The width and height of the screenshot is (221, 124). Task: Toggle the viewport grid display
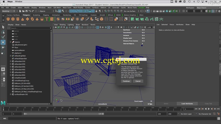77,27
